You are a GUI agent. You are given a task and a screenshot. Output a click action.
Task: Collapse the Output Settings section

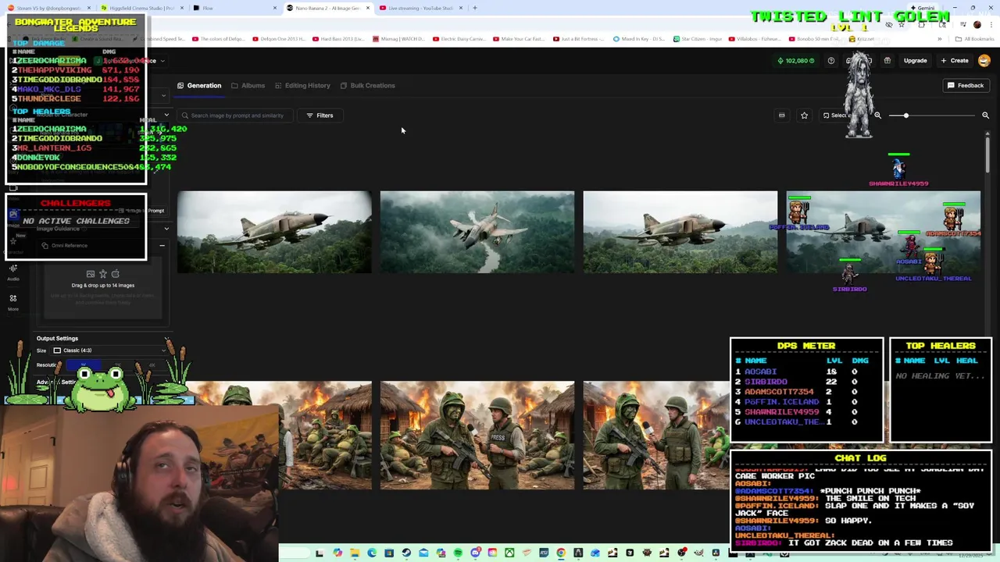166,339
